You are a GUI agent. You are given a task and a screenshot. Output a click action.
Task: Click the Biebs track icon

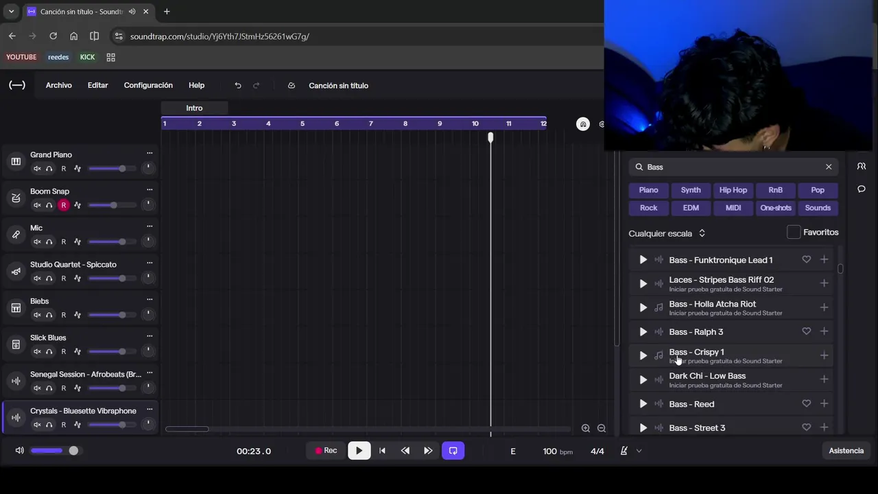click(16, 308)
